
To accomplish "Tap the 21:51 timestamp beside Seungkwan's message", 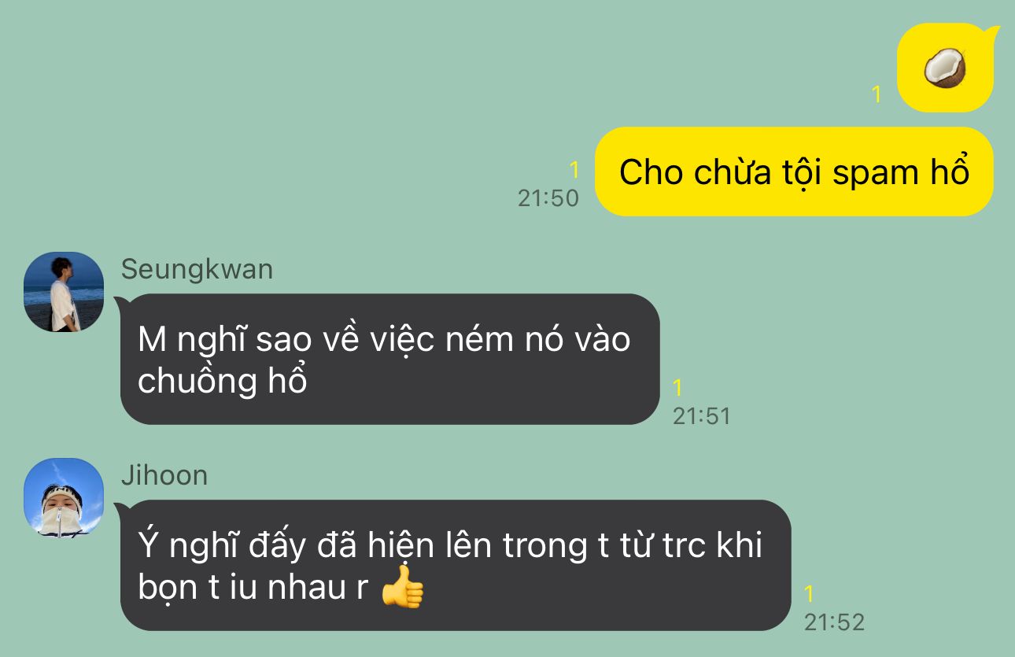I will [x=702, y=415].
